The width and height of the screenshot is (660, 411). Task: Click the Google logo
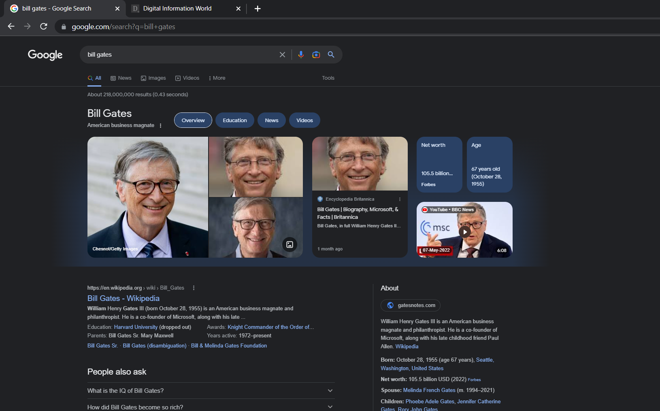pos(45,55)
